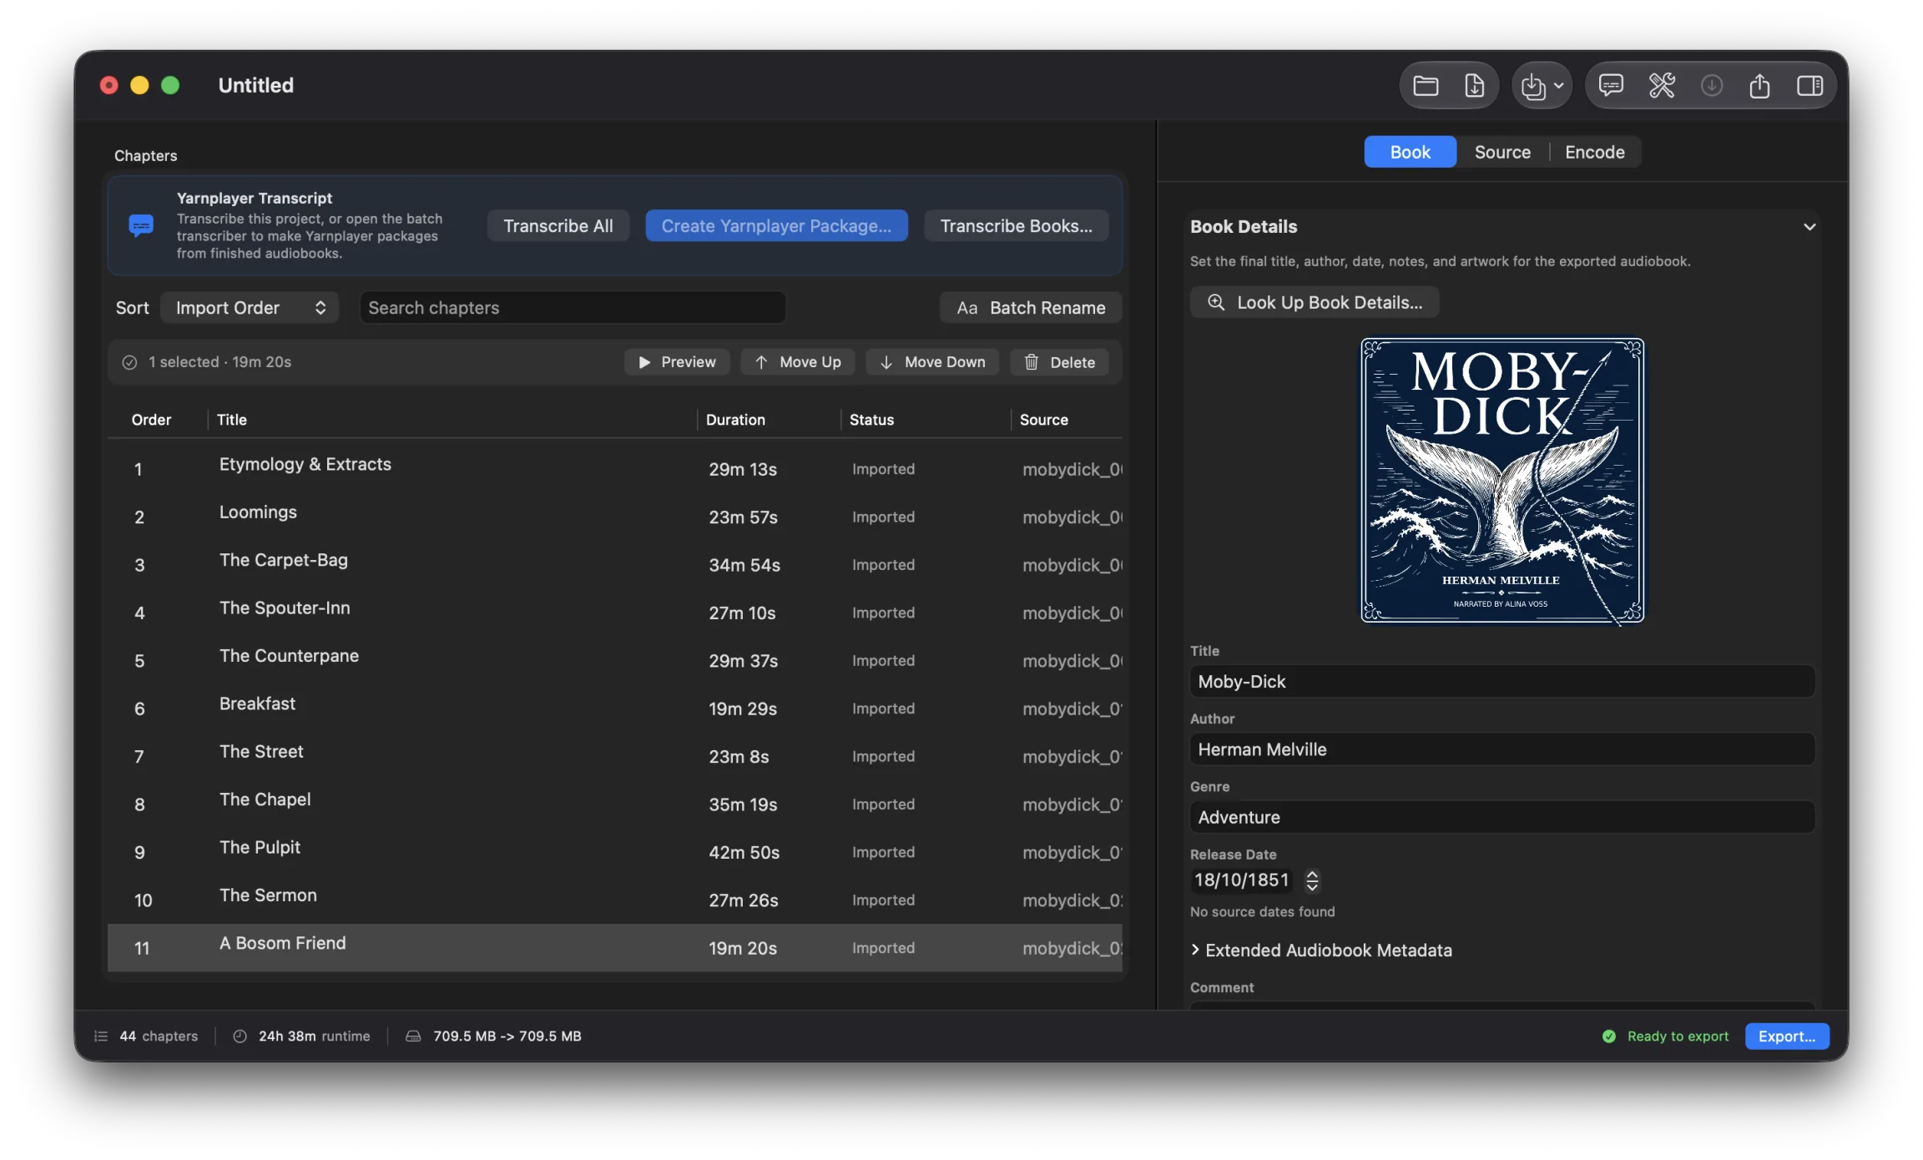Click the selection checkmark circle icon
Screen dimensions: 1923x1160
(129, 362)
